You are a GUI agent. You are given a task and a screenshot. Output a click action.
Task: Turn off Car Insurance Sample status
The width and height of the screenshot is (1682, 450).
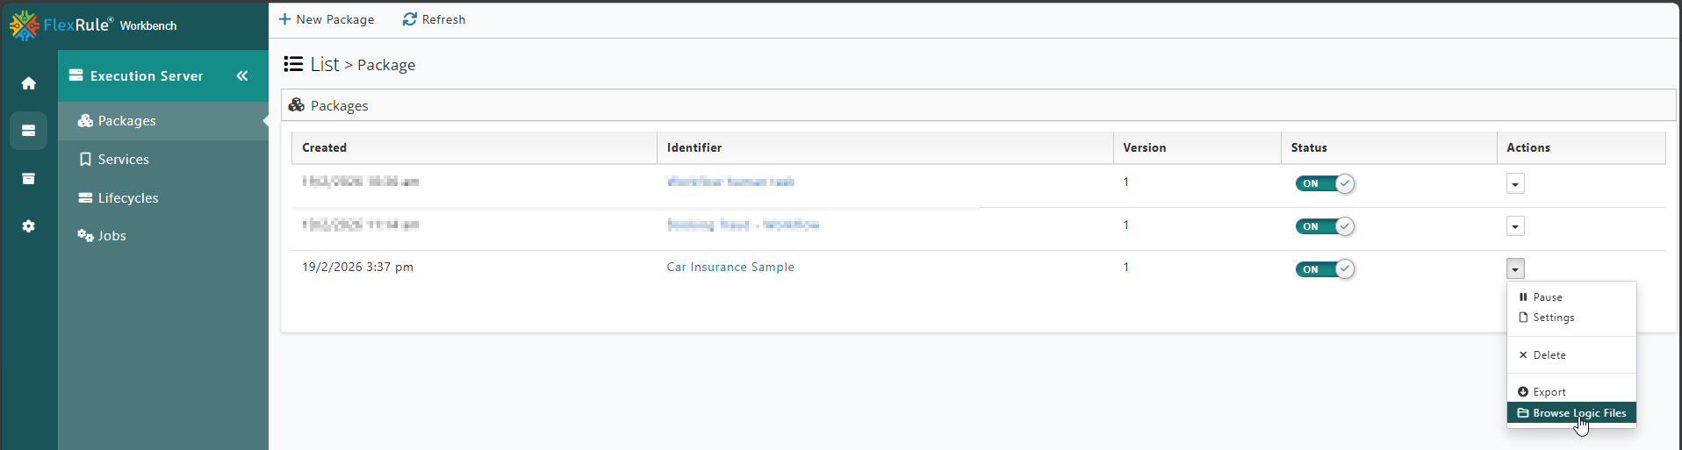[x=1325, y=269]
